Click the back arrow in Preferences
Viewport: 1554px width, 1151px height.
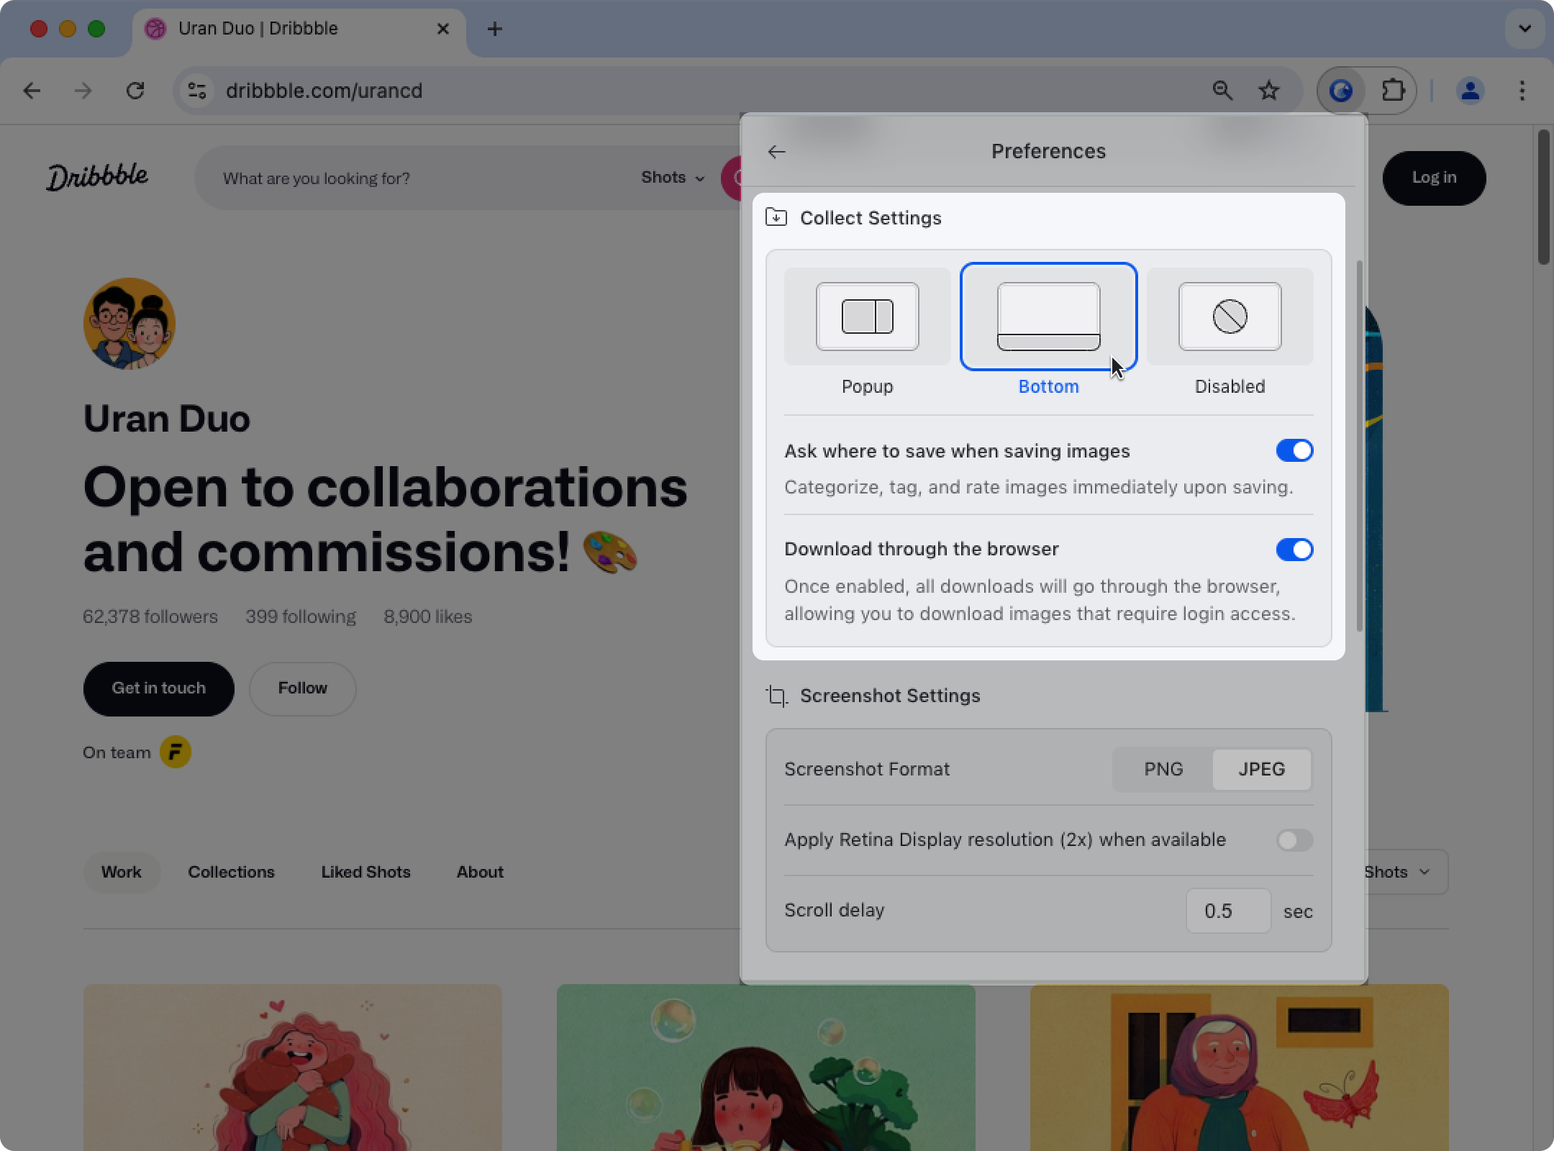775,151
